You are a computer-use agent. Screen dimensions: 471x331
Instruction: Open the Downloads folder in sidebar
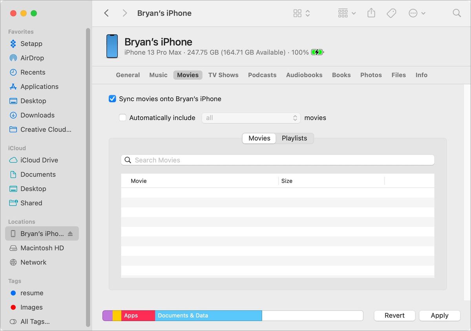pos(37,115)
